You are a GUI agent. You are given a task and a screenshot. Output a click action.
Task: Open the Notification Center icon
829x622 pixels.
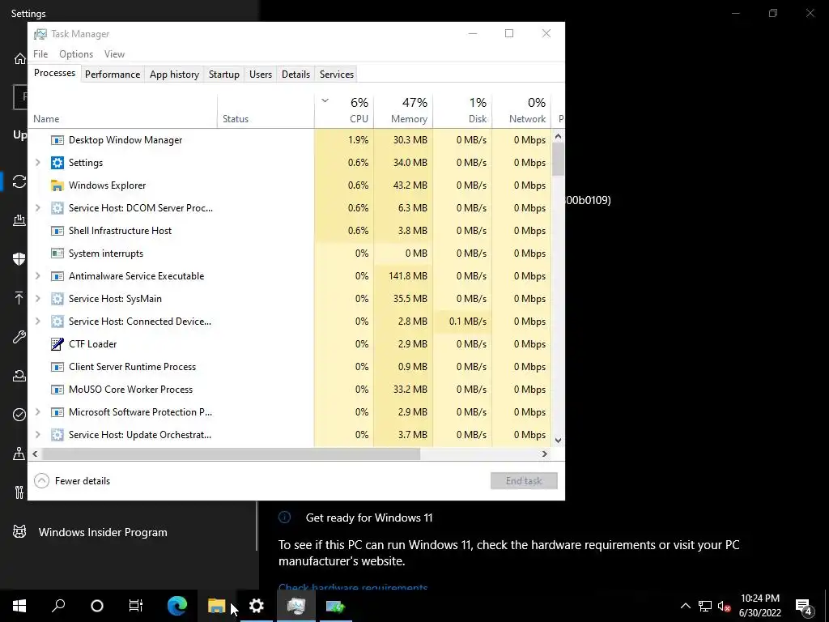804,606
